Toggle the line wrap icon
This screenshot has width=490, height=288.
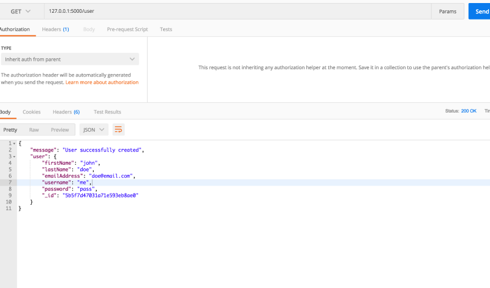118,129
